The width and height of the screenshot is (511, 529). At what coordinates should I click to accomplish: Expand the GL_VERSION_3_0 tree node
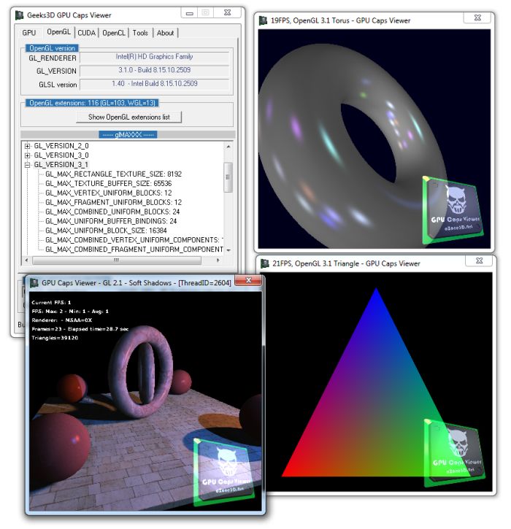click(x=27, y=155)
